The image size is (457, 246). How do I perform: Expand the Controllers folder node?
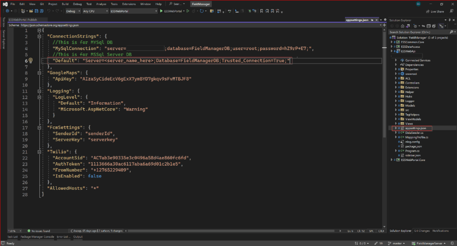[396, 83]
